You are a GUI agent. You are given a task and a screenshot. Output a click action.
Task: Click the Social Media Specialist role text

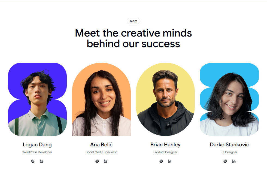(101, 152)
